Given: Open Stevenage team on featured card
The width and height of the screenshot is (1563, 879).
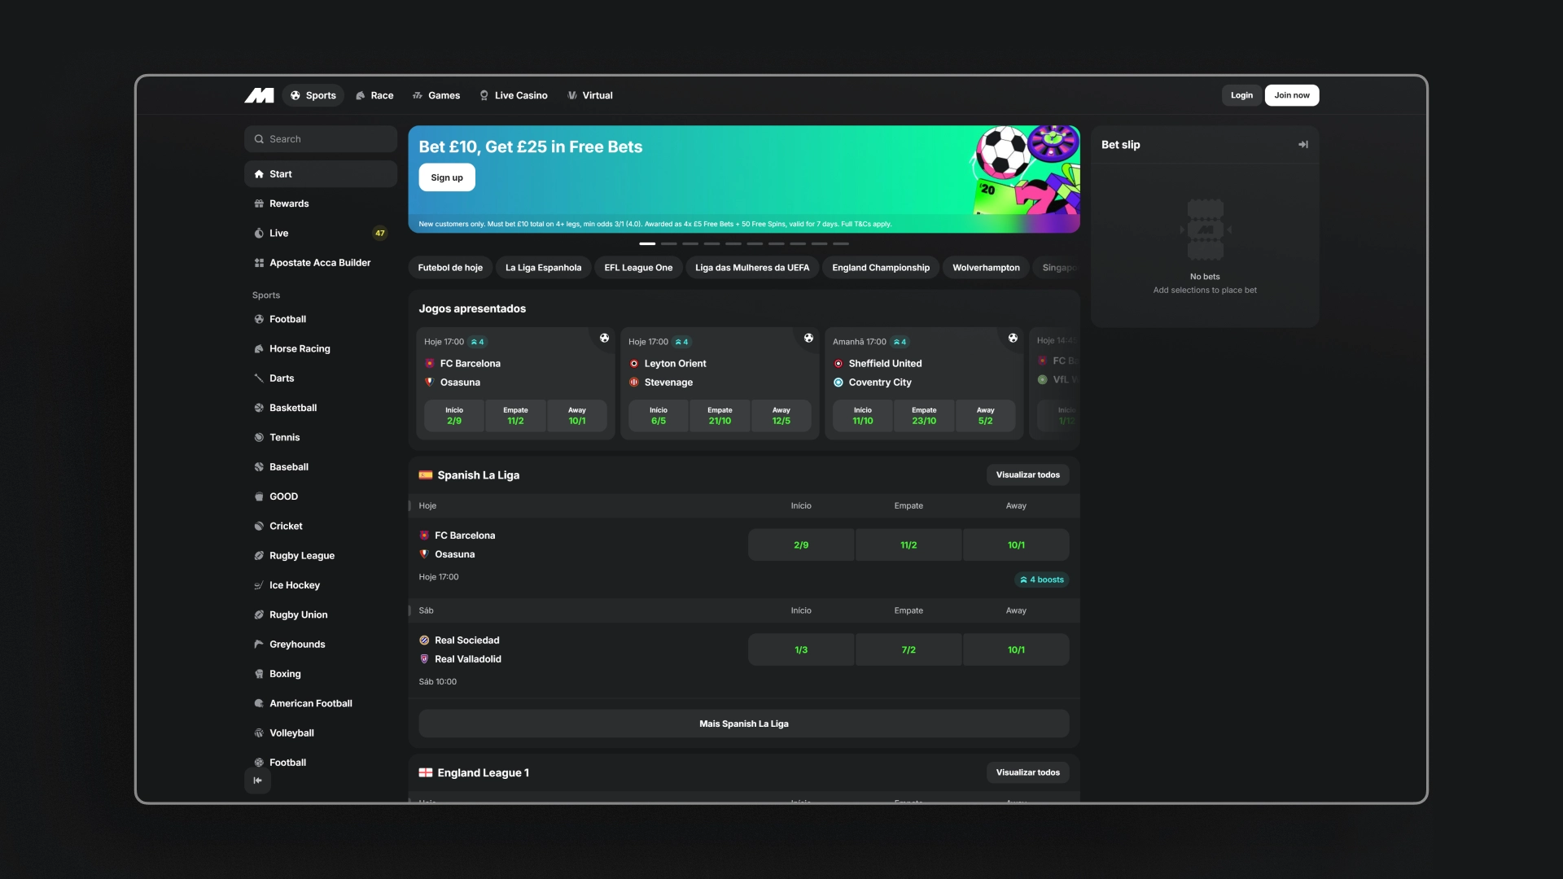Looking at the screenshot, I should (x=668, y=383).
